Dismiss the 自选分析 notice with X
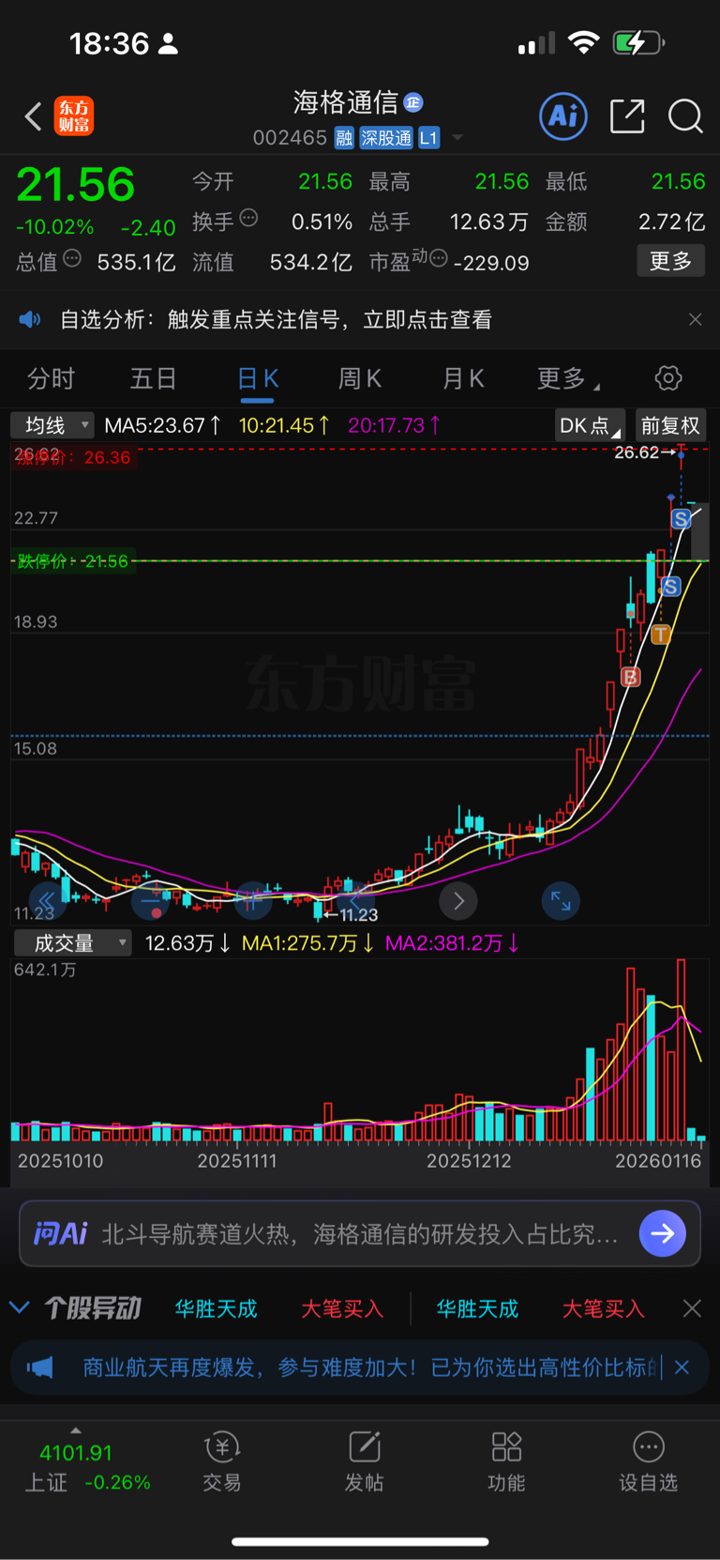Image resolution: width=720 pixels, height=1560 pixels. click(695, 320)
